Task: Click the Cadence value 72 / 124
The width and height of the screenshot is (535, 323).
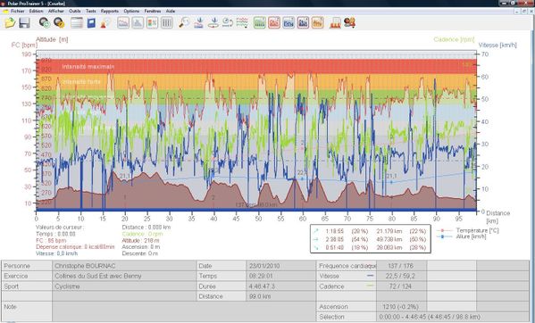Action: 401,286
